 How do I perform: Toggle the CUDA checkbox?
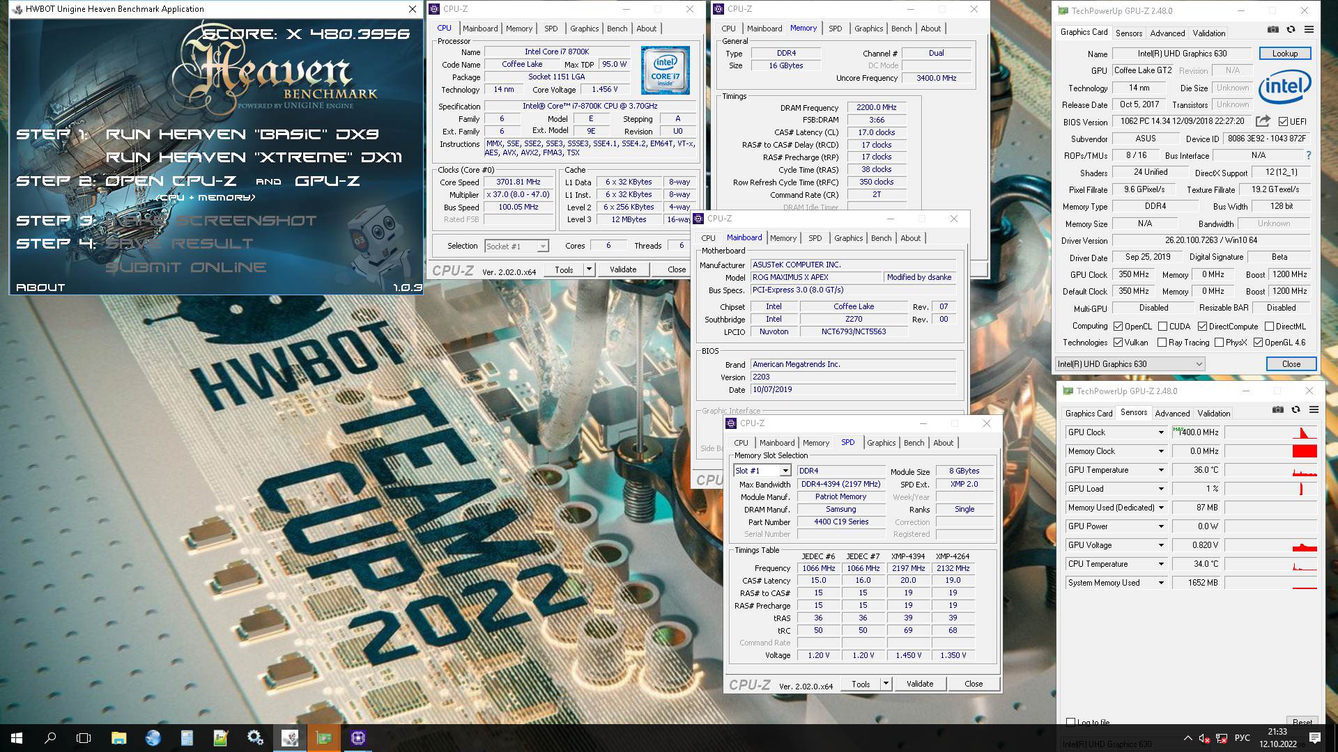pos(1162,326)
